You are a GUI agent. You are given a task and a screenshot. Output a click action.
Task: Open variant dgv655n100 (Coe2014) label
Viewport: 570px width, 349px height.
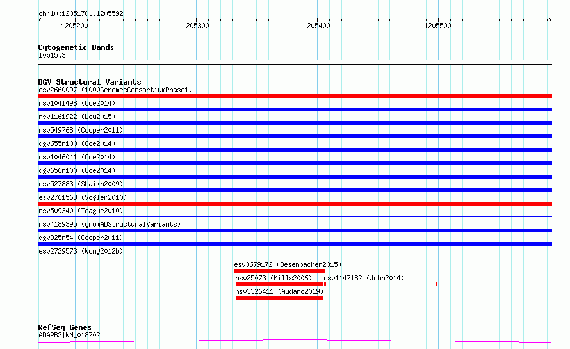77,143
